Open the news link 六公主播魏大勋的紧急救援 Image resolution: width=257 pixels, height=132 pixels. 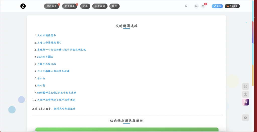(x=53, y=71)
